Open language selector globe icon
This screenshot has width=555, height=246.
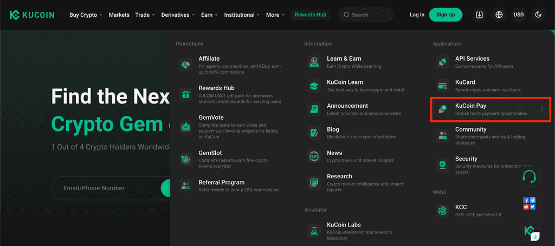499,15
